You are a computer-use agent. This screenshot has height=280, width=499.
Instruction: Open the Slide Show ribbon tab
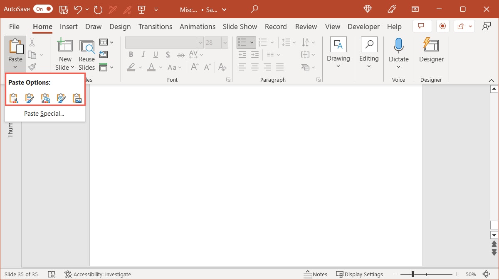[x=240, y=26]
